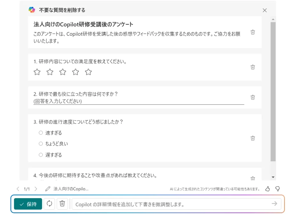Close the Copilot dialog with X button

click(265, 10)
